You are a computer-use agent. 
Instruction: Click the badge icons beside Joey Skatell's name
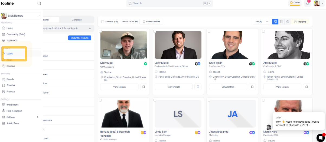click(198, 64)
